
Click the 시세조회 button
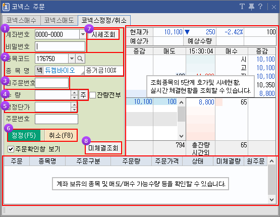point(103,34)
